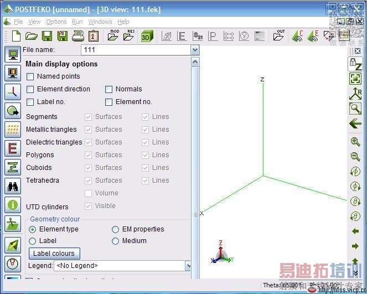This screenshot has height=294, width=367.
Task: Click the E field toolbar icon
Action: [182, 36]
